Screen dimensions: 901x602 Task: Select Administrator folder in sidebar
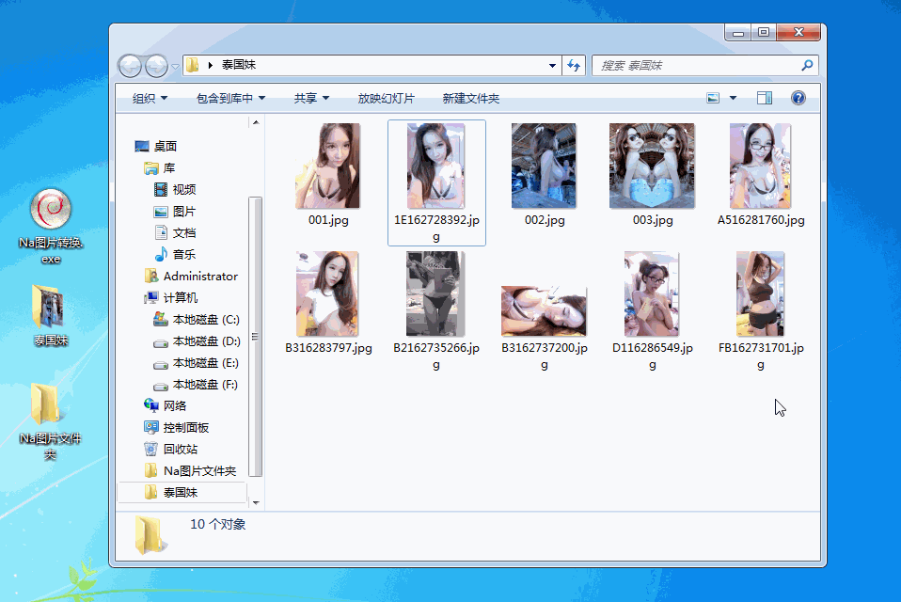(x=191, y=277)
